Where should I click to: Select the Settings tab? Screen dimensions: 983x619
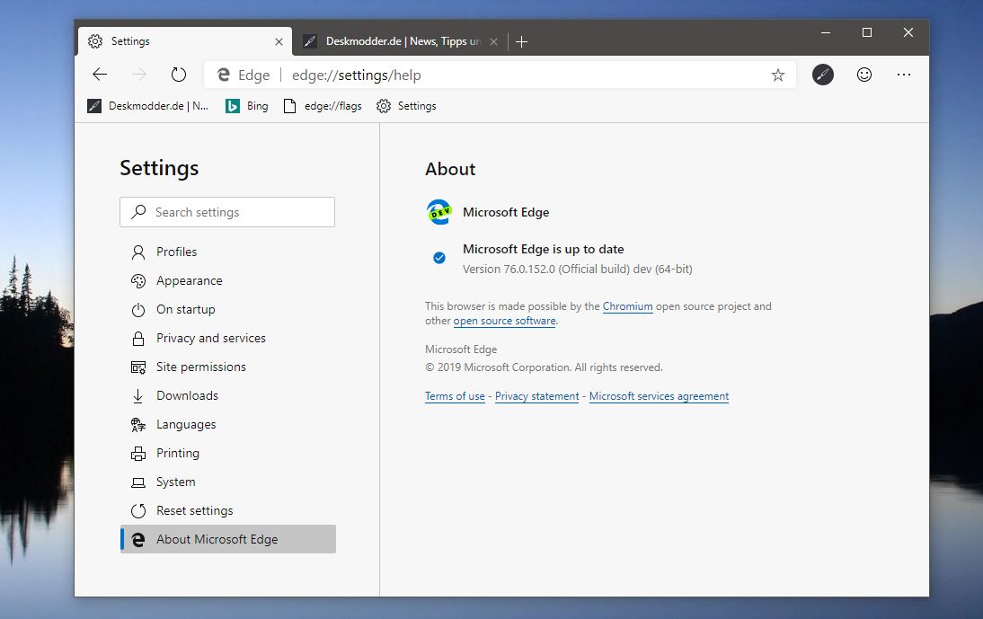185,41
